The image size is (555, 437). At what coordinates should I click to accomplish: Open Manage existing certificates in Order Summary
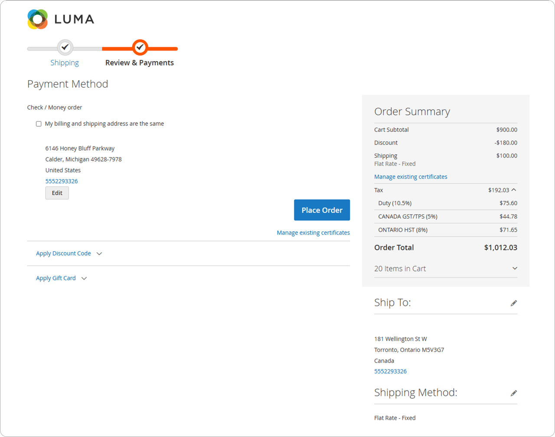pos(411,177)
